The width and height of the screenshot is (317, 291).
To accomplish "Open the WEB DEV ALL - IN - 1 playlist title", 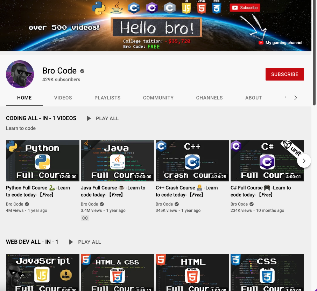I will (x=32, y=242).
